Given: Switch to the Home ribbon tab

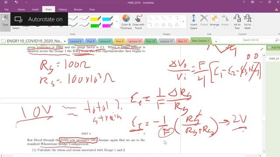Looking at the screenshot, I should pos(21,10).
